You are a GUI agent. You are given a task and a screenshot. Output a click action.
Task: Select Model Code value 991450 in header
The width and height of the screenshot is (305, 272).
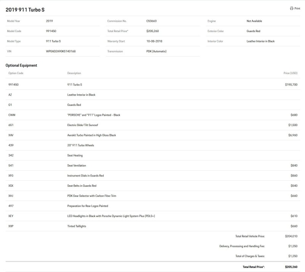click(x=51, y=31)
